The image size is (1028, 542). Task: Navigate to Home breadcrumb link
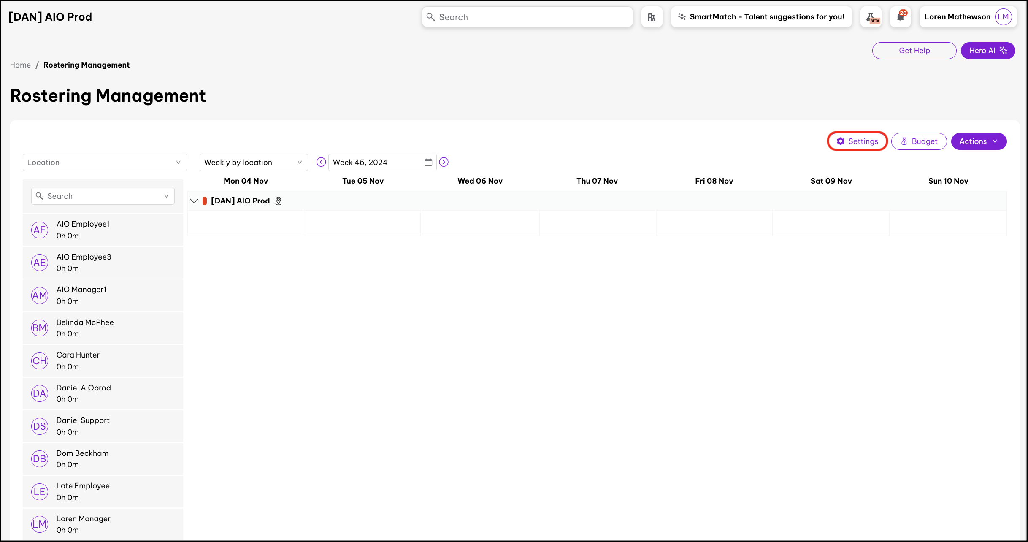pos(20,65)
